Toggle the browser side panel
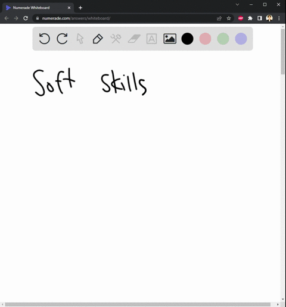This screenshot has width=286, height=307. [x=260, y=18]
